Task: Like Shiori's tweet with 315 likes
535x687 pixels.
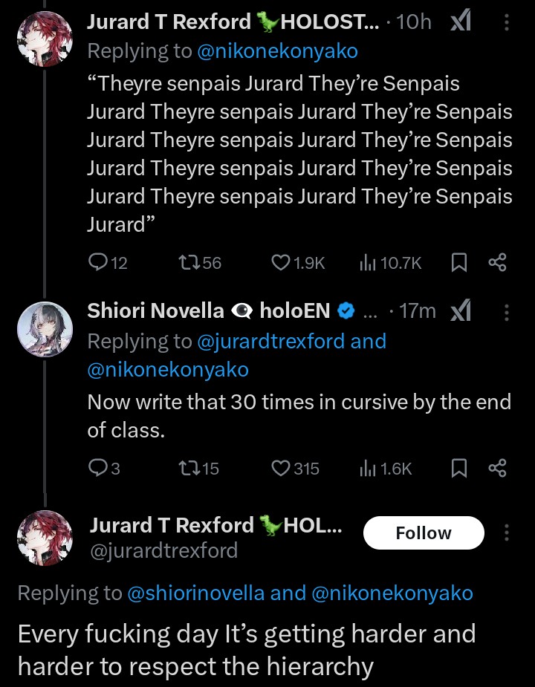Action: click(280, 468)
